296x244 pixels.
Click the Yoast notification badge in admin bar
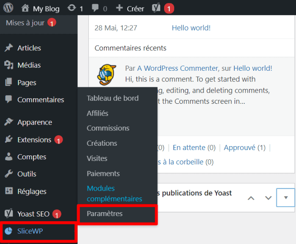point(169,8)
